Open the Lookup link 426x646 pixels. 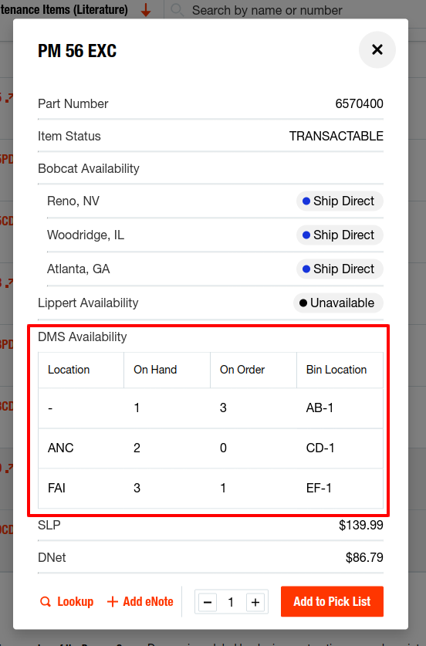(66, 602)
